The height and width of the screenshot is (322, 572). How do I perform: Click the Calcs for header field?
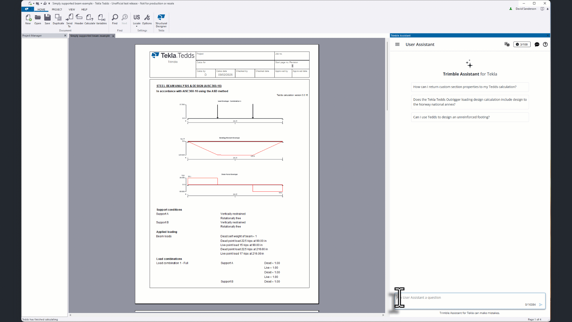pos(235,65)
